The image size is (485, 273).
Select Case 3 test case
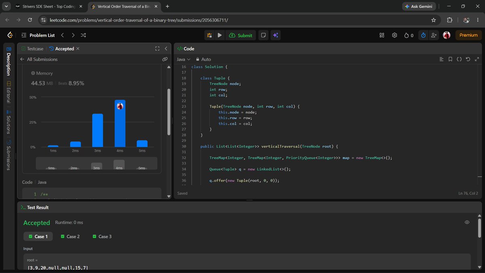(x=102, y=236)
